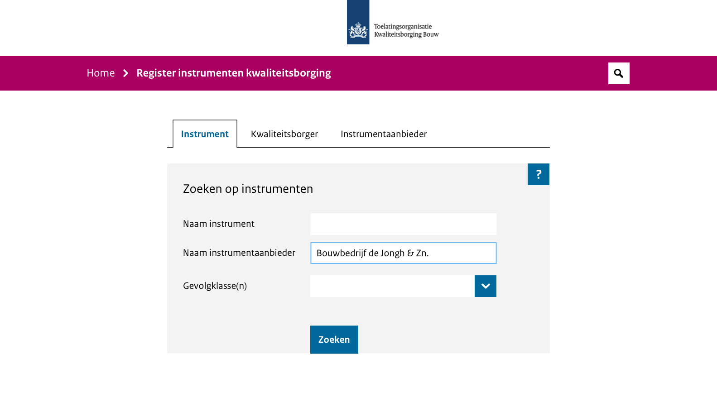The image size is (717, 403).
Task: Expand the Gevolgklasse(n) dropdown arrow
Action: [x=486, y=286]
